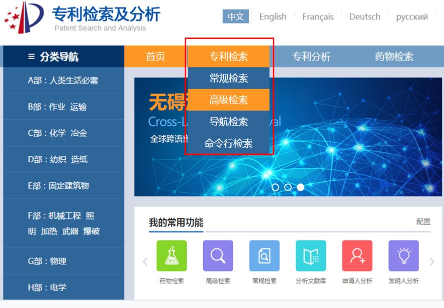Open the 分析文献库 library icon
Screen dimensions: 444x308
tap(310, 255)
